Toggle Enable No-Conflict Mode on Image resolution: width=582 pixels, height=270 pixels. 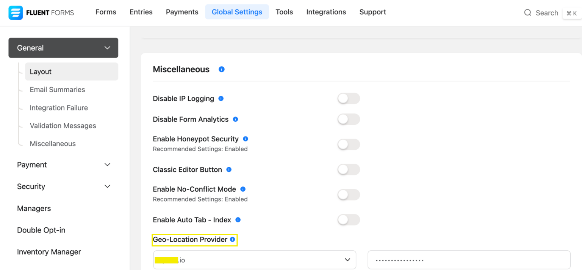click(x=348, y=194)
